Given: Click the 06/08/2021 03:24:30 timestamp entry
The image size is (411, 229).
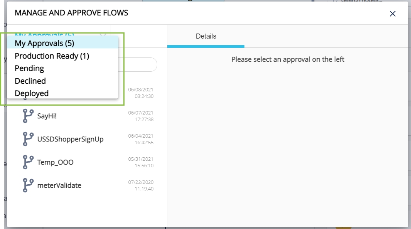Looking at the screenshot, I should (141, 93).
